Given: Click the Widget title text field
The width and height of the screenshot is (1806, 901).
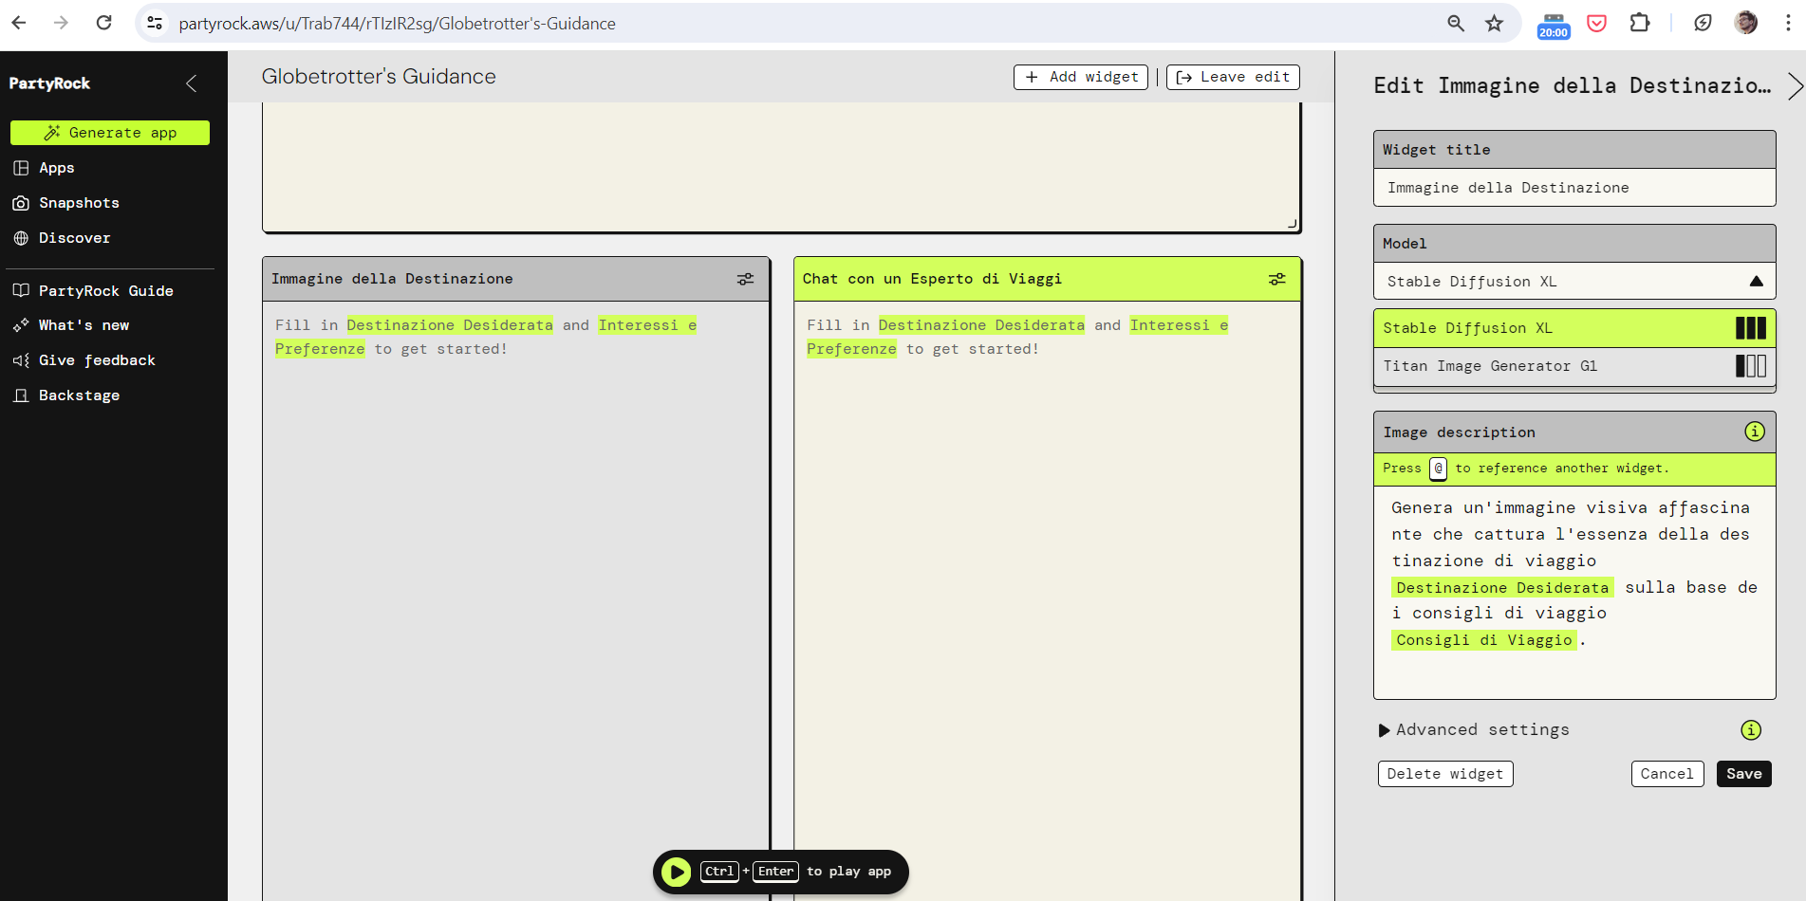Looking at the screenshot, I should coord(1573,188).
